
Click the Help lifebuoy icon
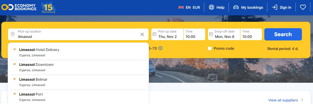tap(212, 7)
